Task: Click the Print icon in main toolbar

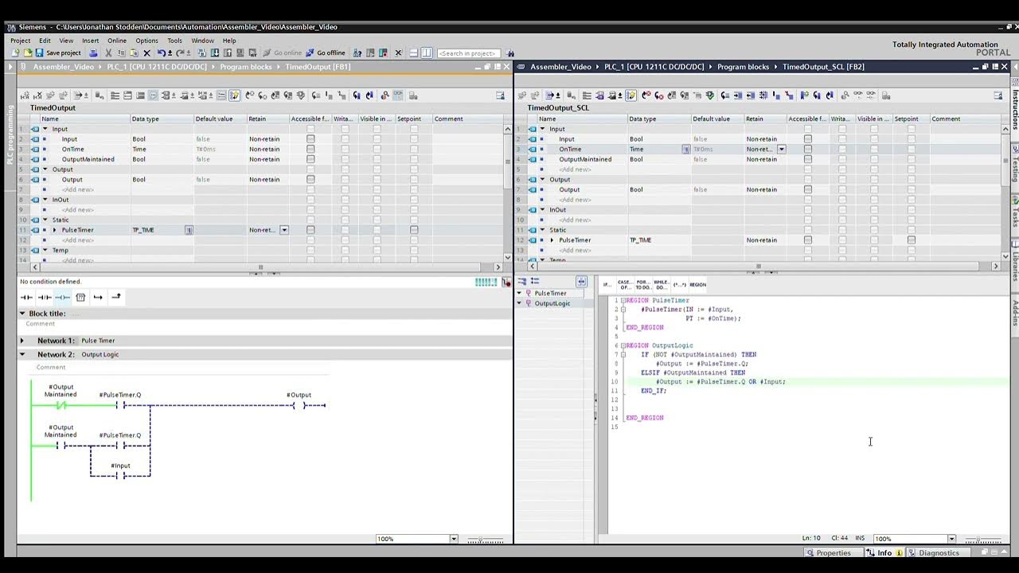Action: coord(93,53)
